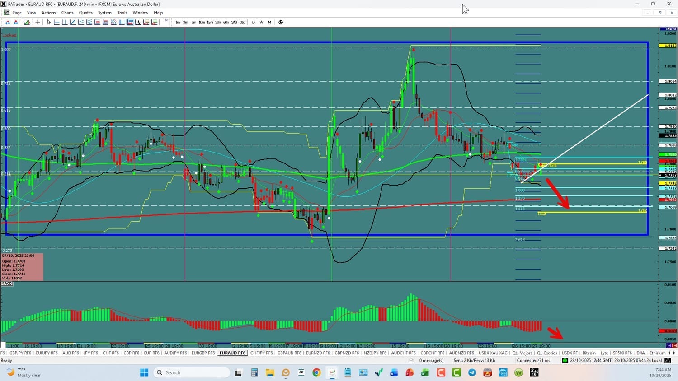Expand the toolbar overflow chevron
This screenshot has width=678, height=381.
click(166, 21)
